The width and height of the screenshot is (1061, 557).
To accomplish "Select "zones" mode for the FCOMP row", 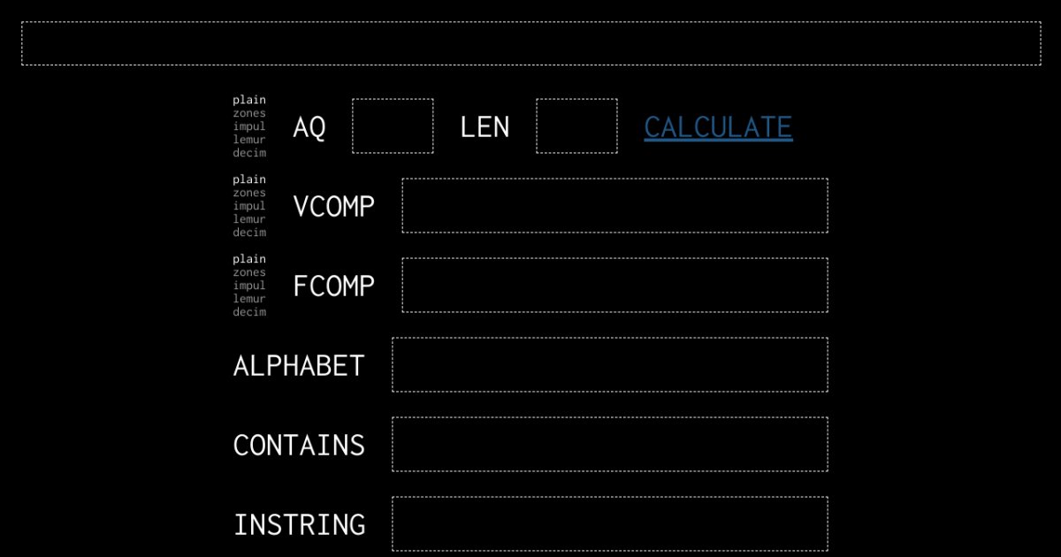I will click(x=248, y=272).
